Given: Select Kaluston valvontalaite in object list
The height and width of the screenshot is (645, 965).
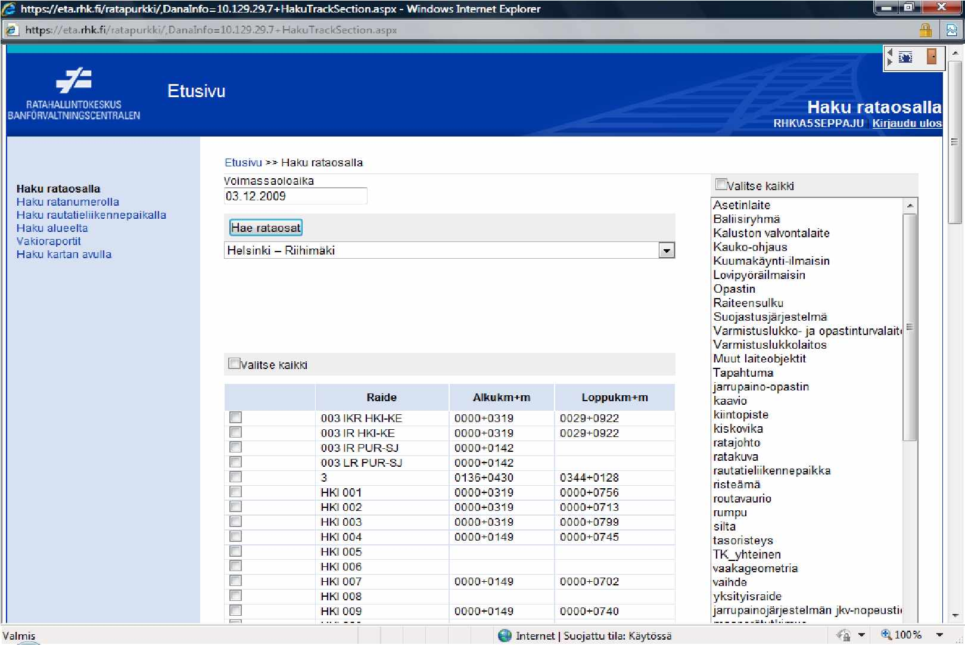Looking at the screenshot, I should pyautogui.click(x=771, y=233).
